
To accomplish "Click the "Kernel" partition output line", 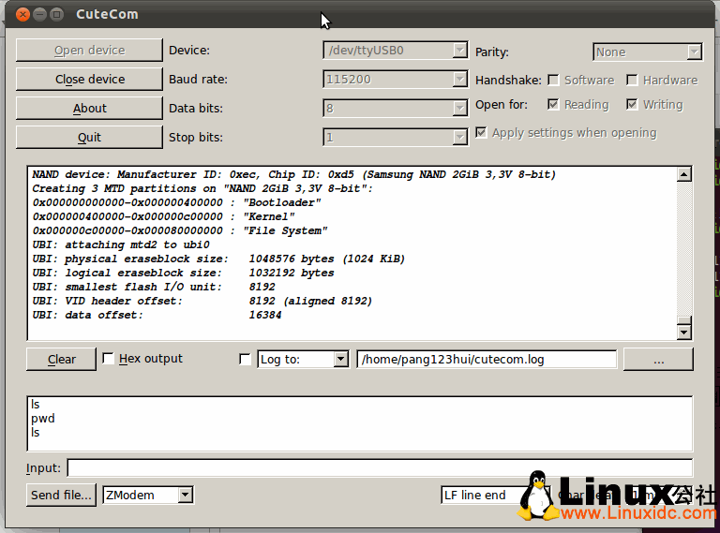I will [x=163, y=216].
